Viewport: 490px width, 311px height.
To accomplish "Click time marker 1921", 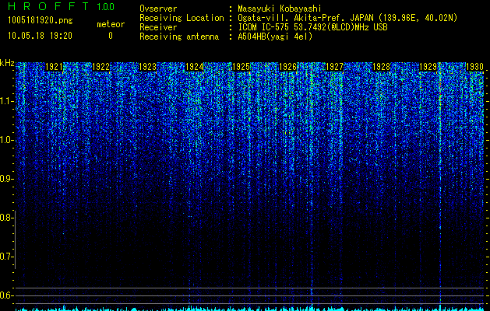I will (x=54, y=67).
